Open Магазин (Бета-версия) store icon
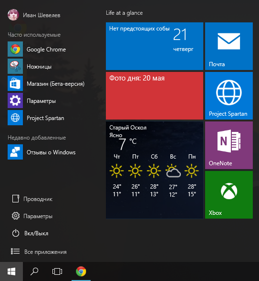The height and width of the screenshot is (281, 259). click(15, 83)
